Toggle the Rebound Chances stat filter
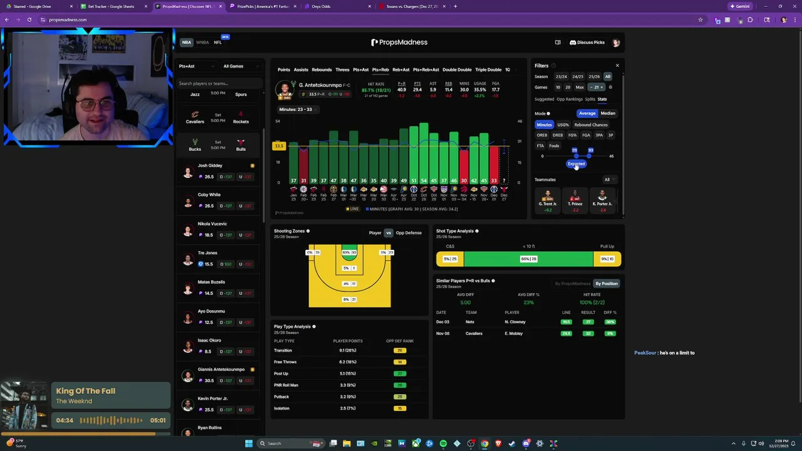Screen dimensions: 802x451 tap(591, 125)
